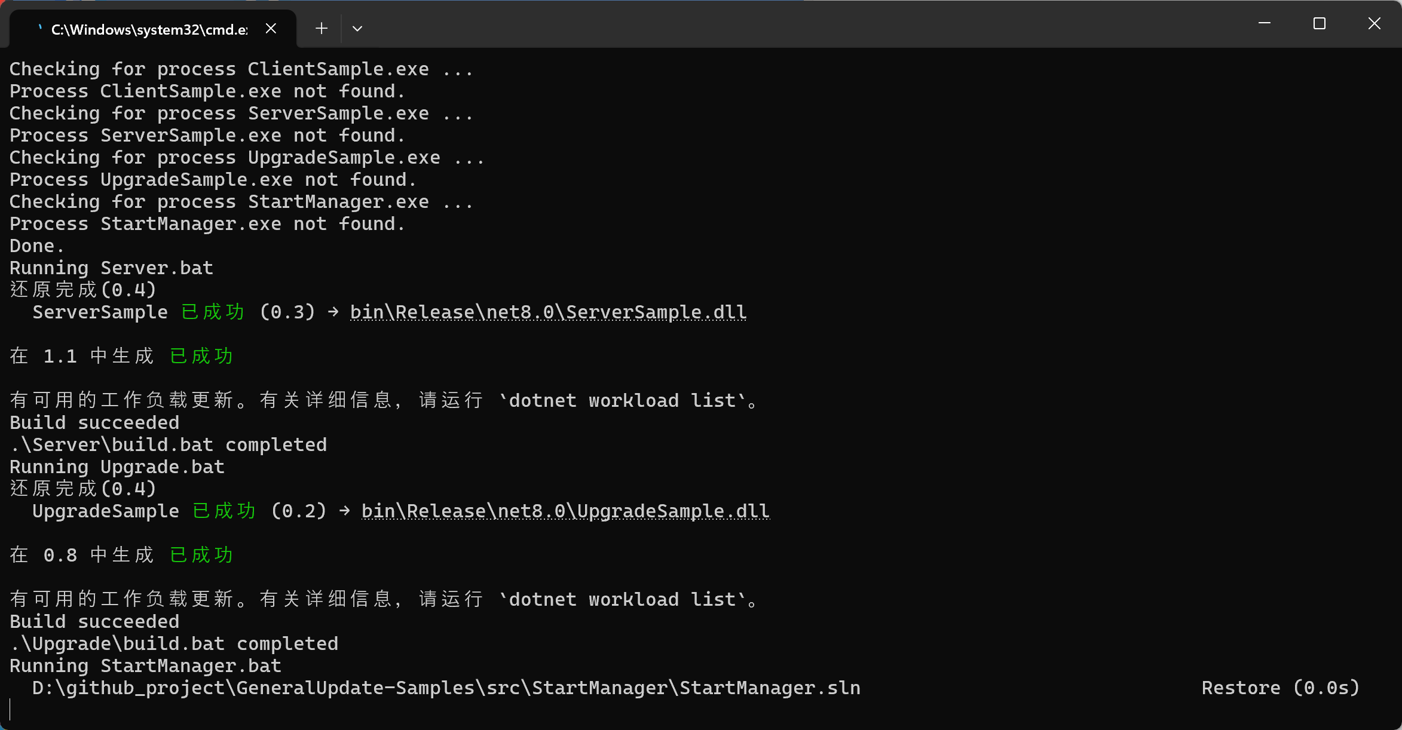Open the bin\Release\net8.0\UpgradeSample.dll link
The width and height of the screenshot is (1402, 730).
tap(565, 511)
